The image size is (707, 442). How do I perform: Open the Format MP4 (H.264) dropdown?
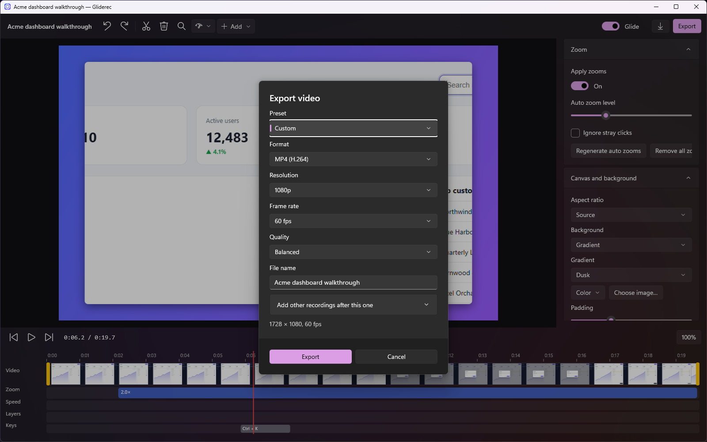tap(353, 159)
